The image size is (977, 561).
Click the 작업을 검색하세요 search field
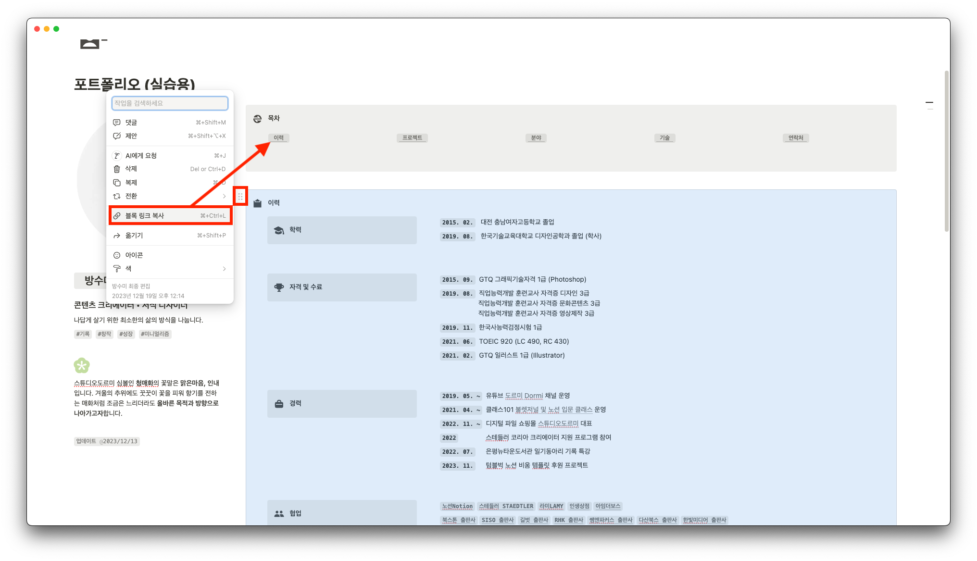coord(170,103)
